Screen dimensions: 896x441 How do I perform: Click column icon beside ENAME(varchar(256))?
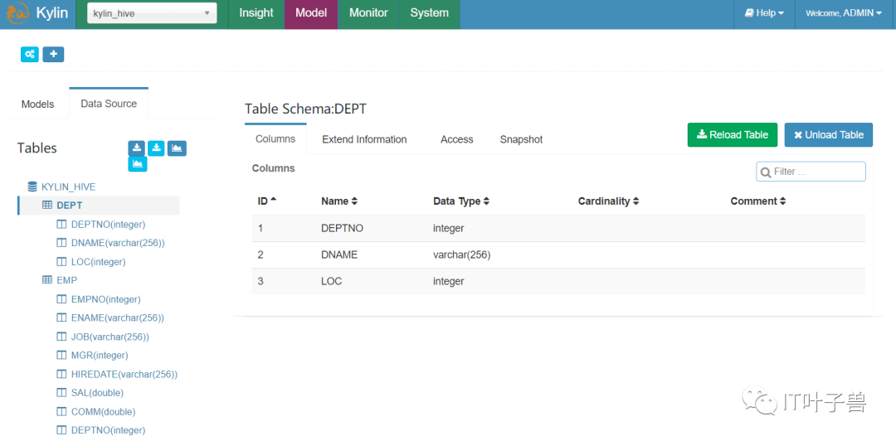(61, 317)
